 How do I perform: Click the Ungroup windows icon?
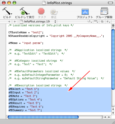pyautogui.click(x=104, y=11)
